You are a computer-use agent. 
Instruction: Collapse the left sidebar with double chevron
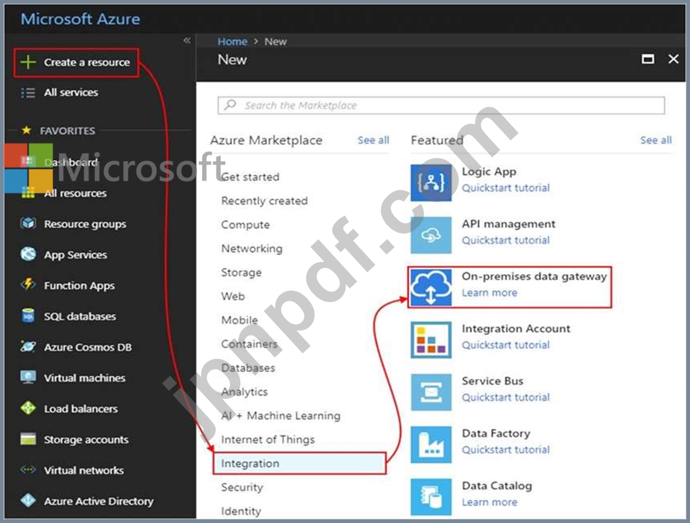187,40
